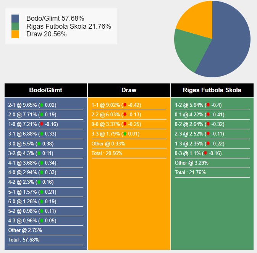Screen dimensions: 257x253
Task: Click green arrow beside 4-3 Bodo score
Action: pyautogui.click(x=42, y=220)
